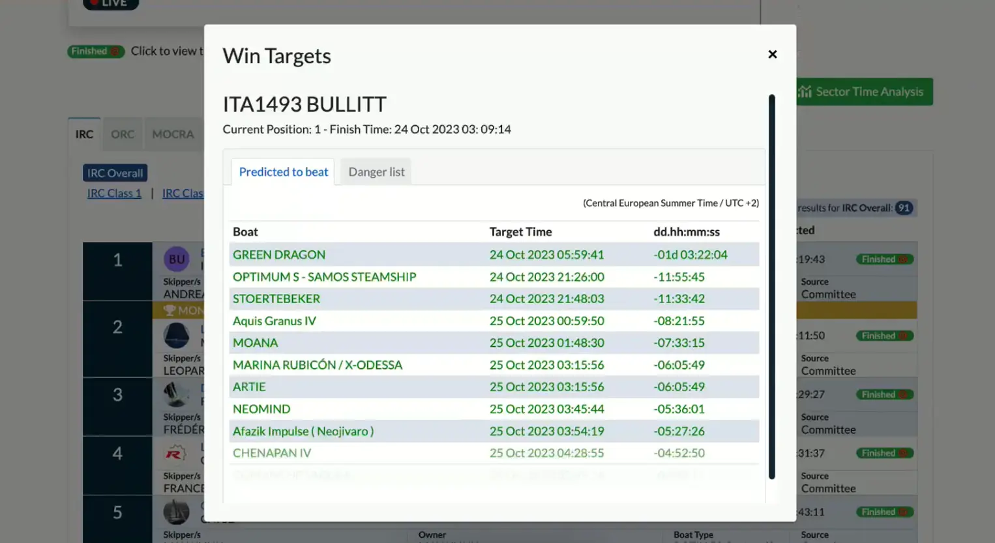Open the Sector Time Analysis chart icon
Screen dimensions: 995x543
coord(806,92)
